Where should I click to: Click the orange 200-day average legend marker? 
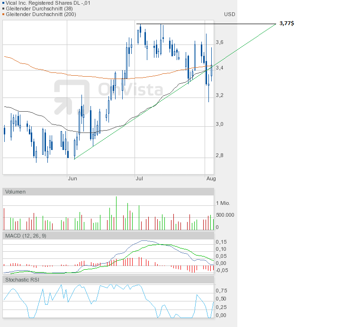(x=3, y=14)
